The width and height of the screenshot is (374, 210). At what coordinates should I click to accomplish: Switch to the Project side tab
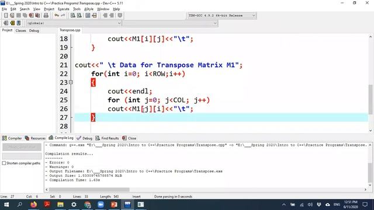pos(7,30)
